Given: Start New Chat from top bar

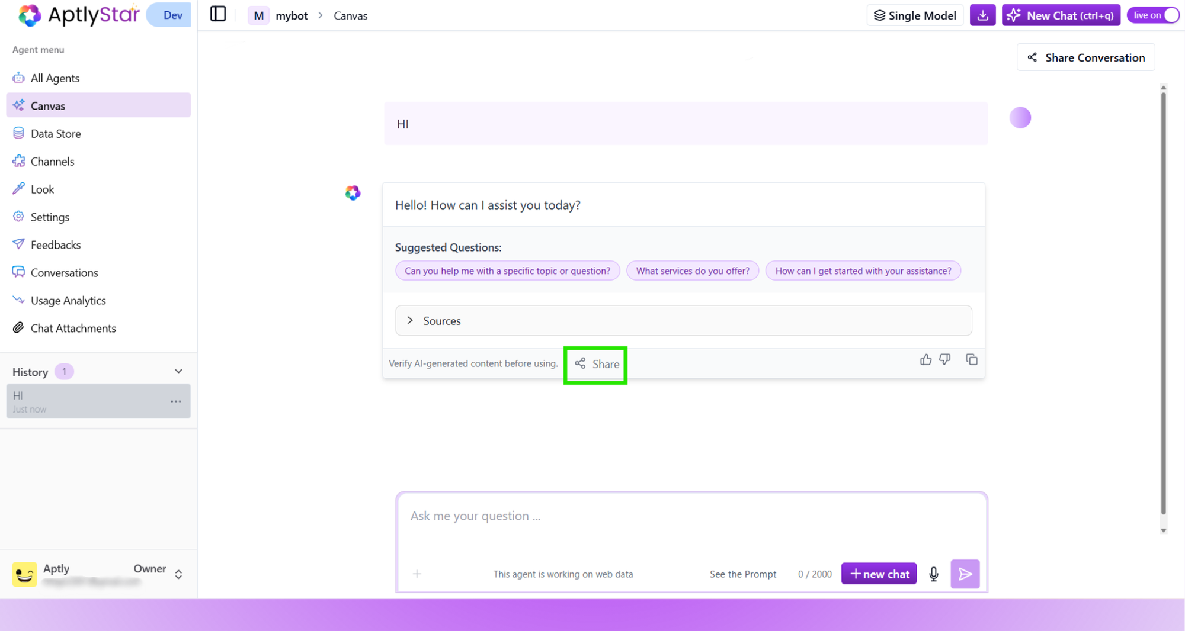Looking at the screenshot, I should 1061,15.
